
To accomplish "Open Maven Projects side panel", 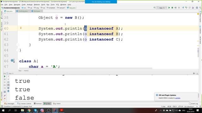I will [200, 17].
